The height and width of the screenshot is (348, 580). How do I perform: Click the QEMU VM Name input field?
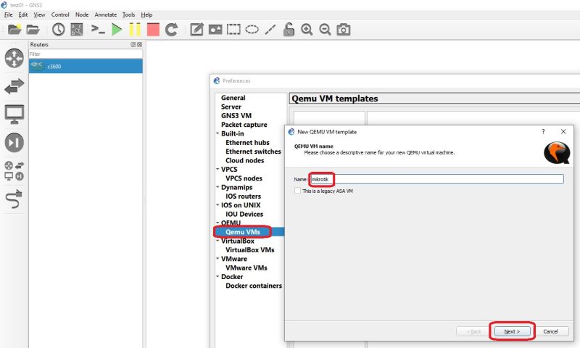pos(437,179)
